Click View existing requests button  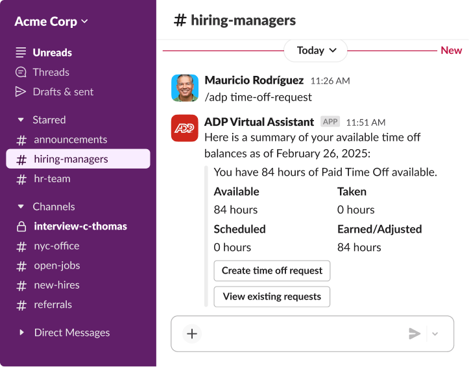(272, 296)
